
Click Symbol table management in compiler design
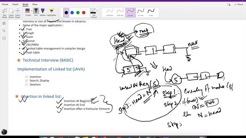click(55, 49)
